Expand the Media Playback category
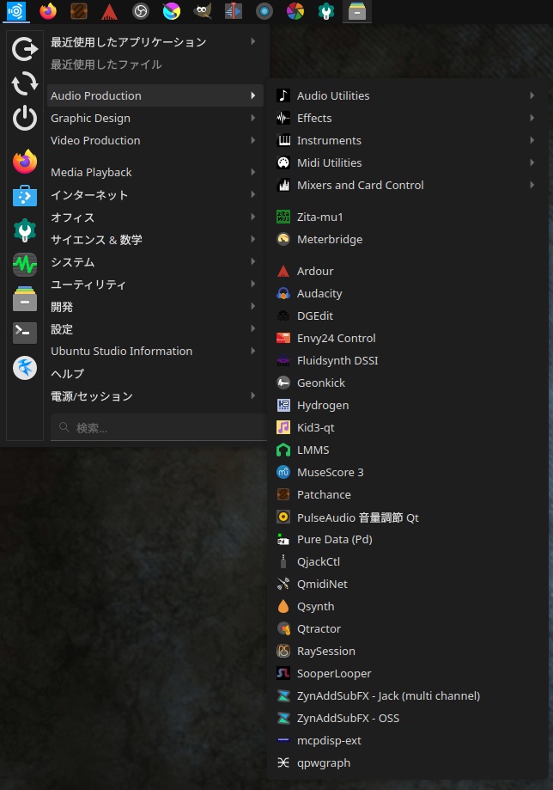 (155, 172)
